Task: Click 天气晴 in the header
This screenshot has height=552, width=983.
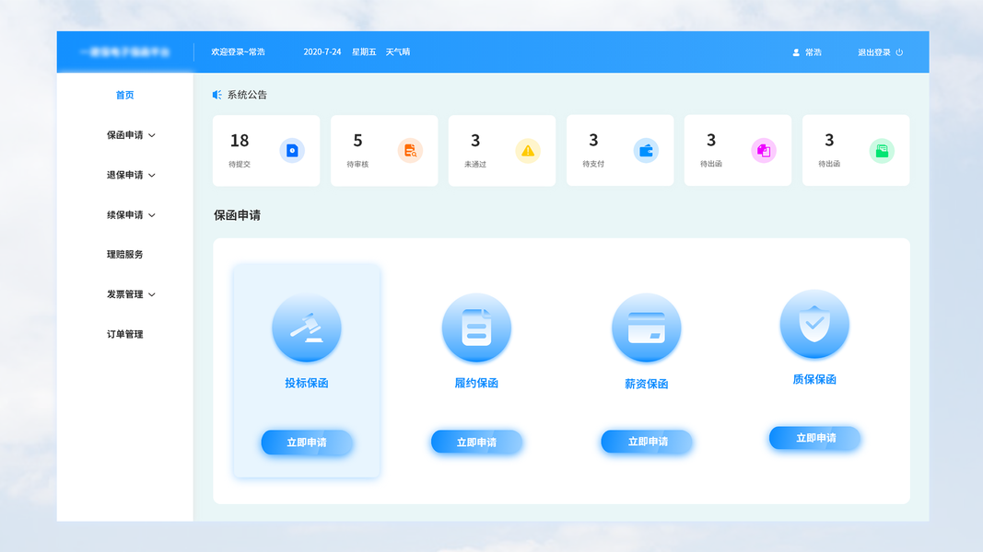Action: (x=398, y=52)
